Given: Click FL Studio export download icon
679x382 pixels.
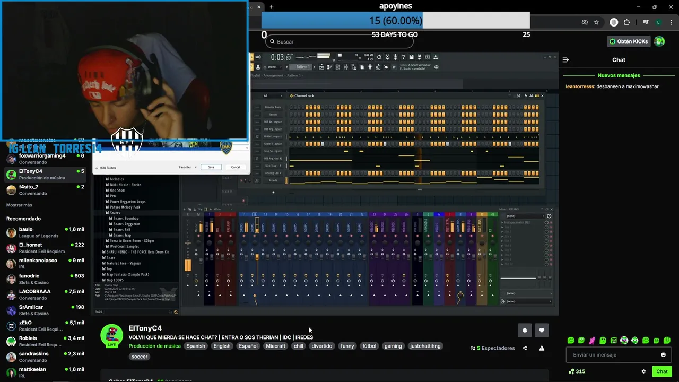Looking at the screenshot, I should point(436,57).
